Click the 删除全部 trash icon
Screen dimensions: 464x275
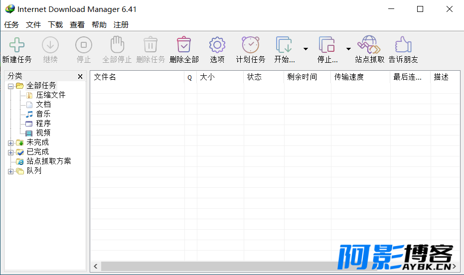[184, 45]
